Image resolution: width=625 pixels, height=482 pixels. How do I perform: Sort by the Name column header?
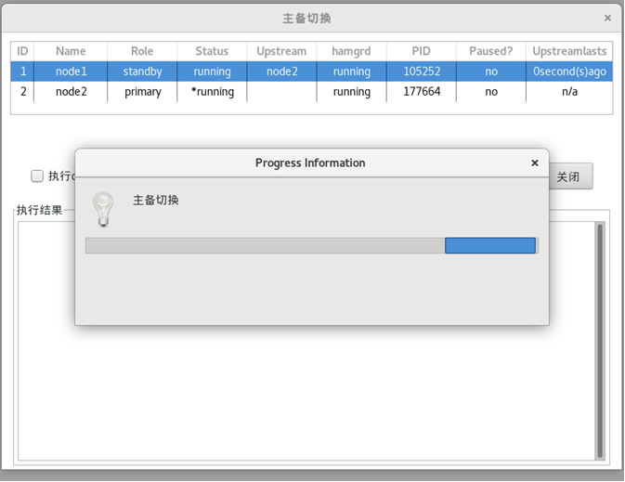tap(71, 51)
